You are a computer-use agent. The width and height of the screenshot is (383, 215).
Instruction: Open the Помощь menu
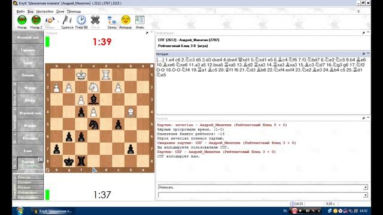coord(74,11)
